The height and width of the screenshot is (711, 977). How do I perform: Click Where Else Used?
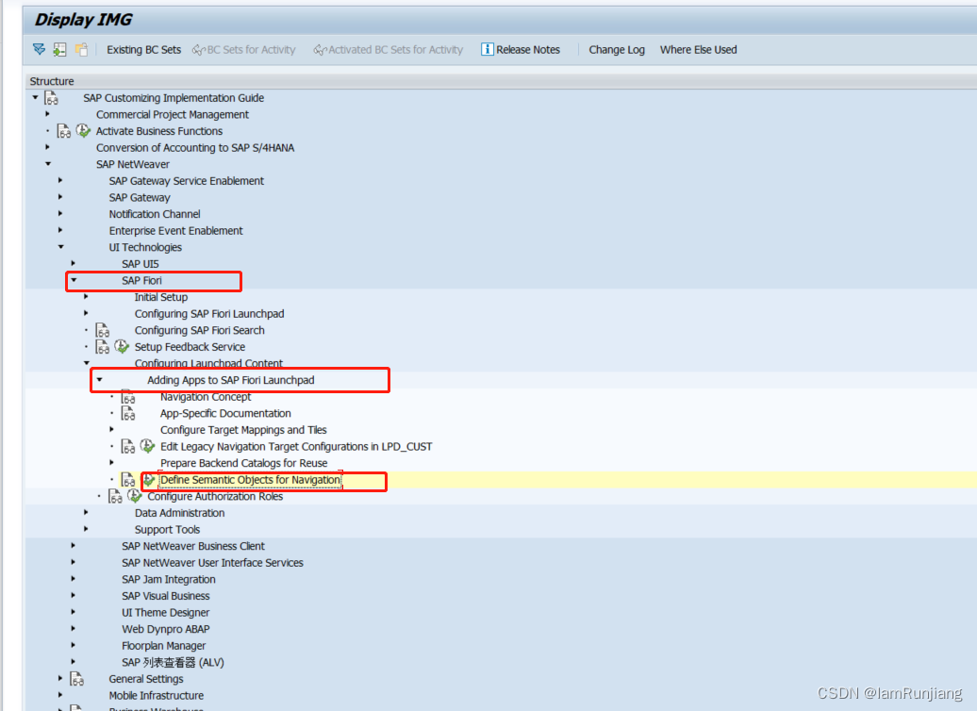coord(698,49)
